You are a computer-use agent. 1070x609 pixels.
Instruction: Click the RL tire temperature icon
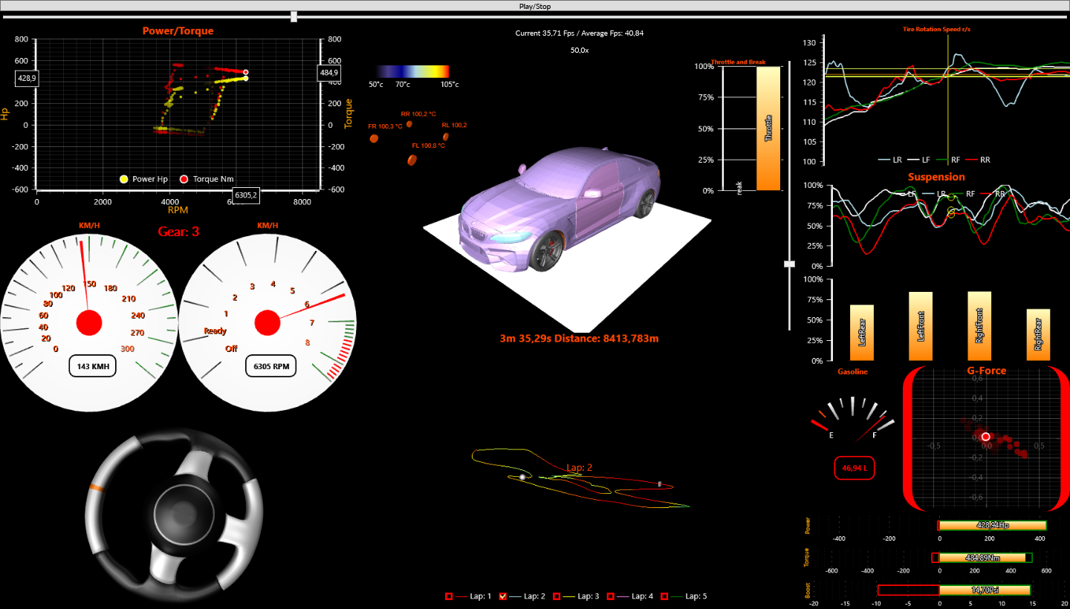coord(446,137)
